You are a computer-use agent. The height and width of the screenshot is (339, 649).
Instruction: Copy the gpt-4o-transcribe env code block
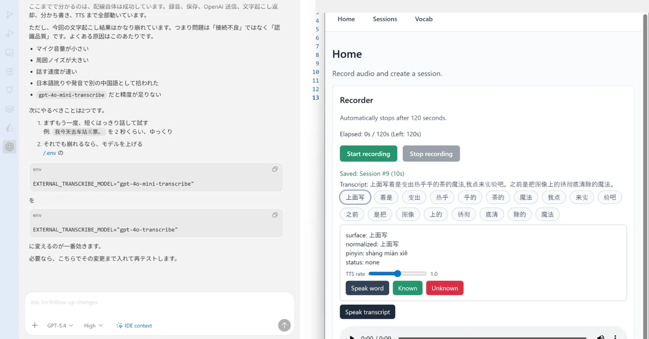(x=275, y=215)
